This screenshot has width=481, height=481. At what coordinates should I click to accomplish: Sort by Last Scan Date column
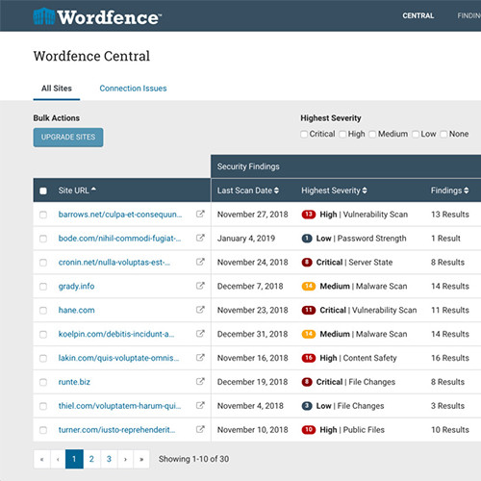pyautogui.click(x=248, y=190)
